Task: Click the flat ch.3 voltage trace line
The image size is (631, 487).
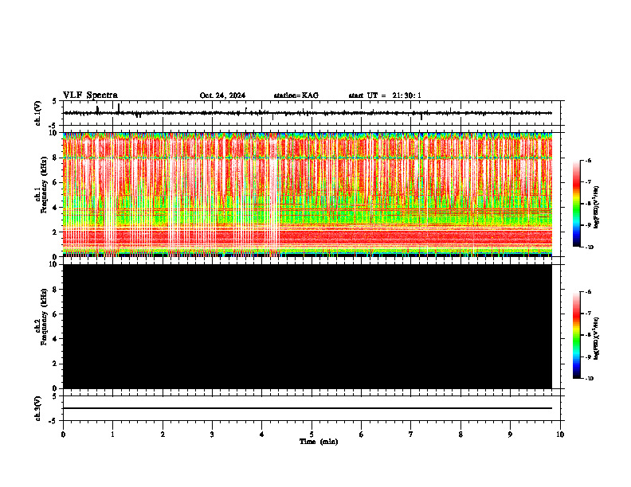Action: coord(308,408)
